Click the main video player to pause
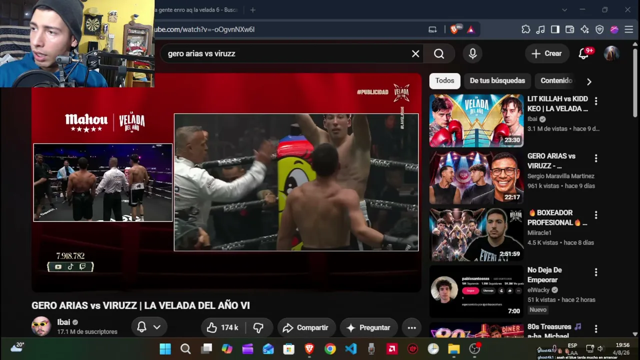 point(226,182)
